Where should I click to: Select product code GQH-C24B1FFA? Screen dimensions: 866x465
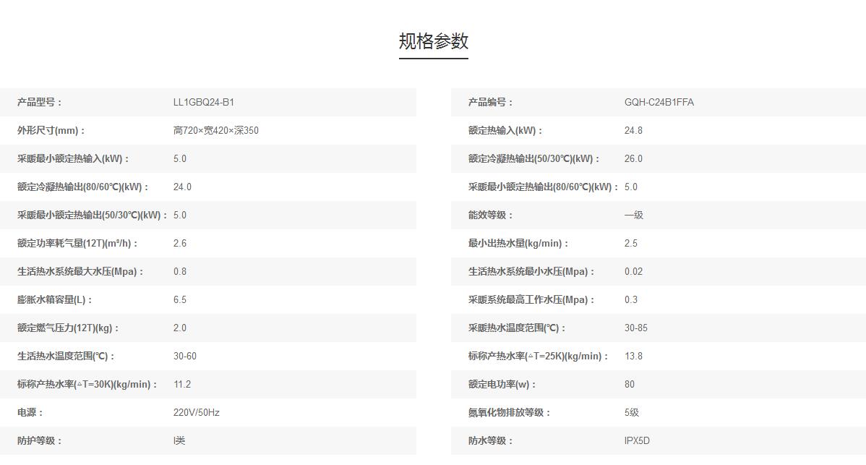click(x=659, y=102)
